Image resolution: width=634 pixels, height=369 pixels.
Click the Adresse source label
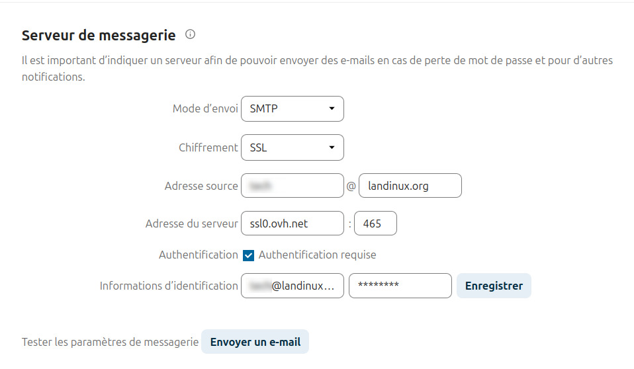pyautogui.click(x=201, y=186)
